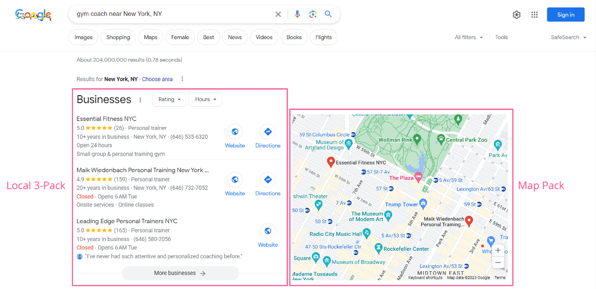Switch to Maps results tab
This screenshot has width=596, height=289.
pyautogui.click(x=150, y=37)
